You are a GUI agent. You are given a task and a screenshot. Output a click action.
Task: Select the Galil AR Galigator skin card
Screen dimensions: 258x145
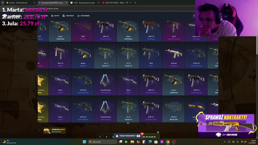pyautogui.click(x=173, y=56)
